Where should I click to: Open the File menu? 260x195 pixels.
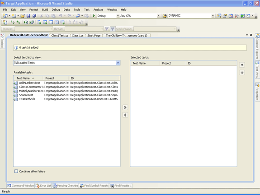[5, 9]
